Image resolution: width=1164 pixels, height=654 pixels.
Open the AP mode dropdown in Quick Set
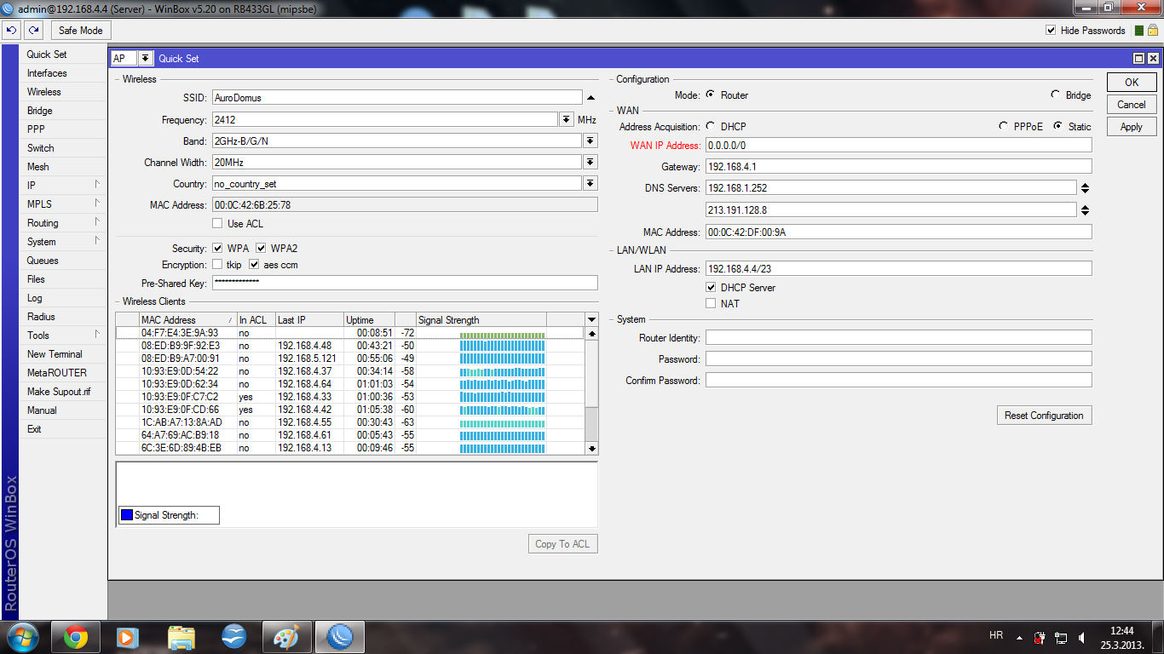click(147, 59)
